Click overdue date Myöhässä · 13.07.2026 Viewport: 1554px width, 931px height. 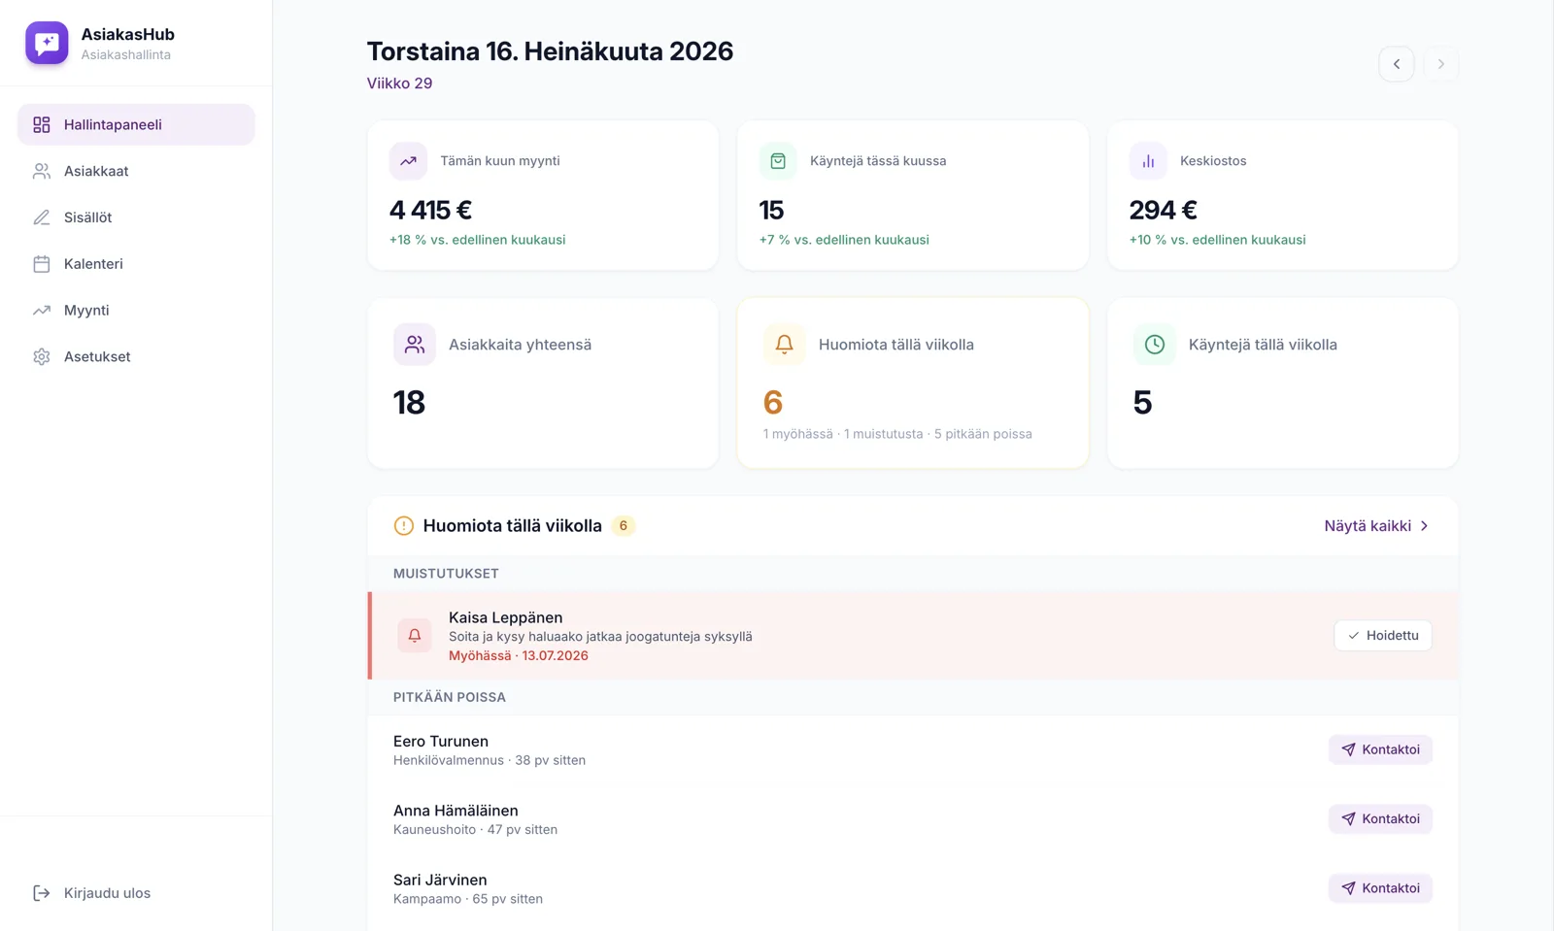click(519, 655)
